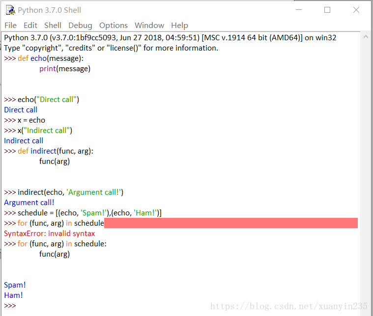Open the Options menu
This screenshot has height=316, width=373.
[x=113, y=26]
